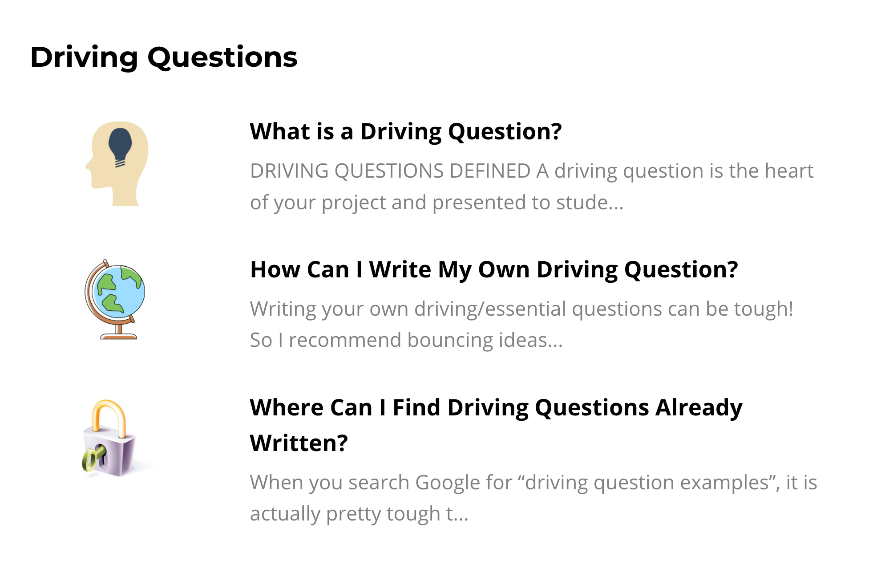Click the word "Written?" in the third title
Screen dimensions: 889x561
tap(299, 443)
